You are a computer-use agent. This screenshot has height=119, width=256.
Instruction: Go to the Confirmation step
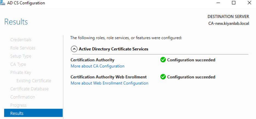(x=22, y=97)
